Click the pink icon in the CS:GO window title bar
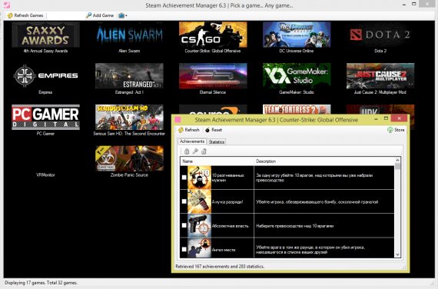This screenshot has width=438, height=289. [178, 120]
